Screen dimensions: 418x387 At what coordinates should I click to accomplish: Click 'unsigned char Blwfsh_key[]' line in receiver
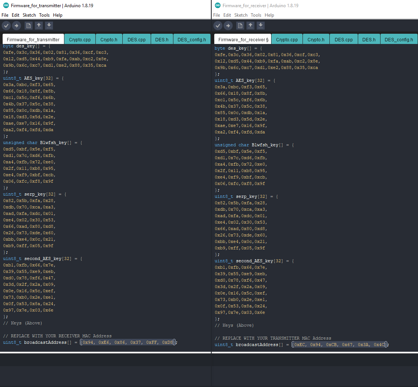click(x=254, y=145)
